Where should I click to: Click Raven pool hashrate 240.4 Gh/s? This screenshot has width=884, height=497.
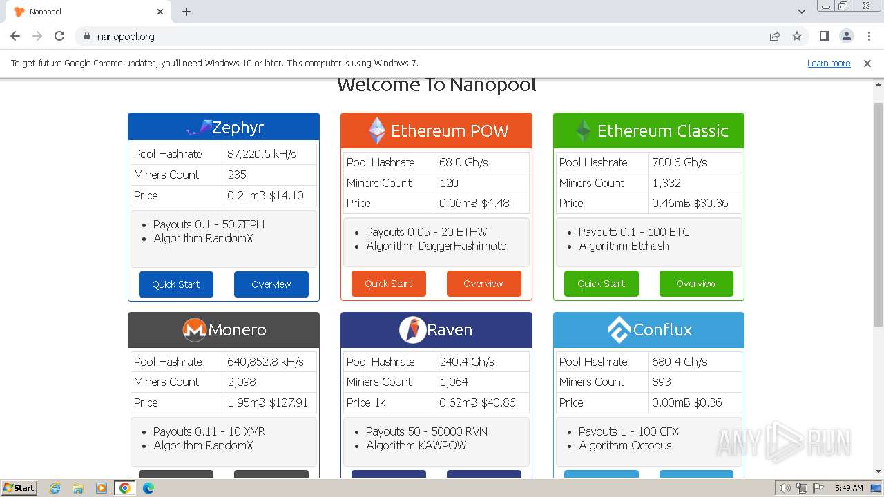coord(468,362)
